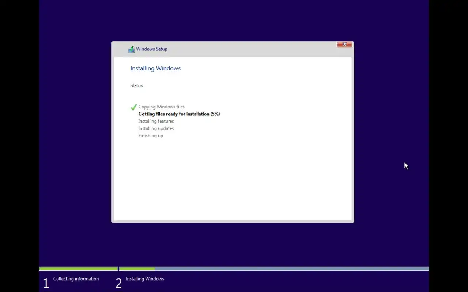Click the 'Status' label

click(x=136, y=85)
